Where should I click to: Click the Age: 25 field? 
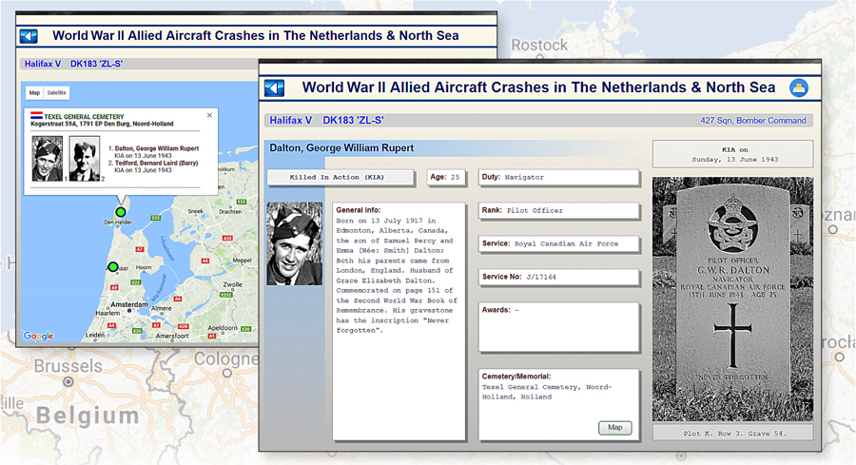click(445, 178)
